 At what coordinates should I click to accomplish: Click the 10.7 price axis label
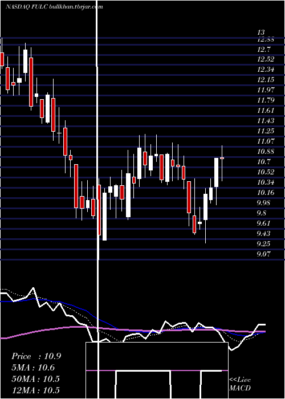pos(263,161)
